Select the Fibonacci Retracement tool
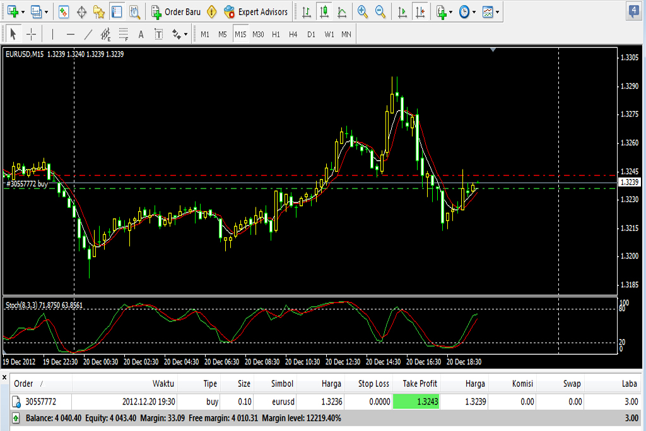The height and width of the screenshot is (431, 646). coord(124,34)
